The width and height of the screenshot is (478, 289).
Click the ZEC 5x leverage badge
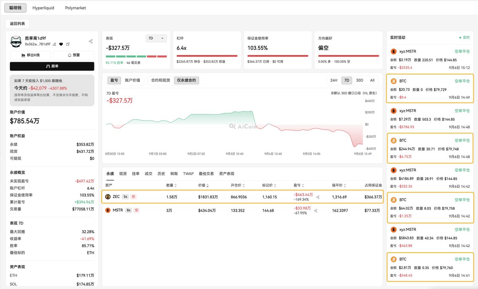tap(125, 197)
